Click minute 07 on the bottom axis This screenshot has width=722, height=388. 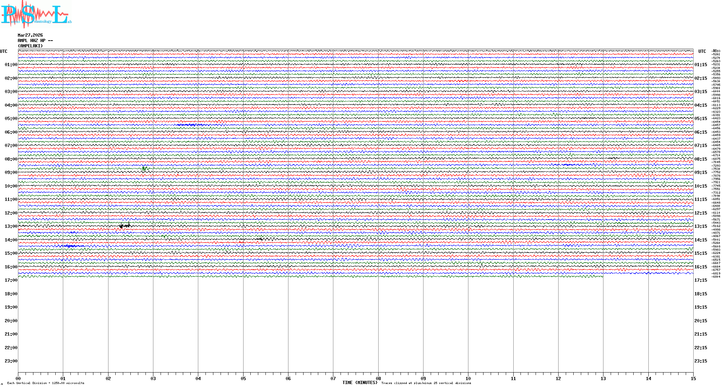[x=333, y=378]
